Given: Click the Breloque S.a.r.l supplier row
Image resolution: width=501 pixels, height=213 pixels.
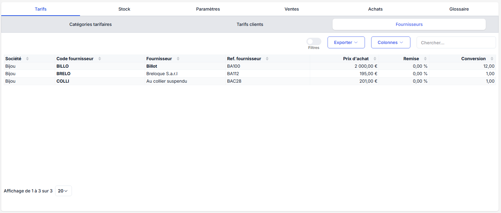Looking at the screenshot, I should 162,74.
